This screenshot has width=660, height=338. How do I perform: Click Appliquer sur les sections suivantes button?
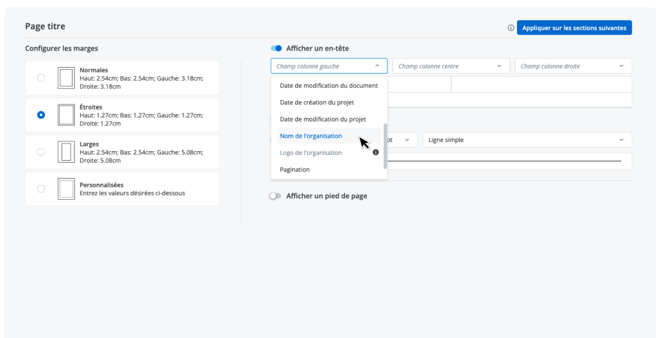pyautogui.click(x=574, y=28)
